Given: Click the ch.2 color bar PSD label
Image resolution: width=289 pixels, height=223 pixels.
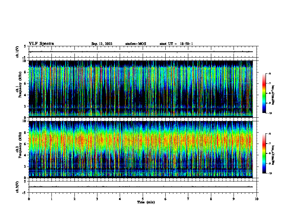Looking at the screenshot, I should click(273, 155).
